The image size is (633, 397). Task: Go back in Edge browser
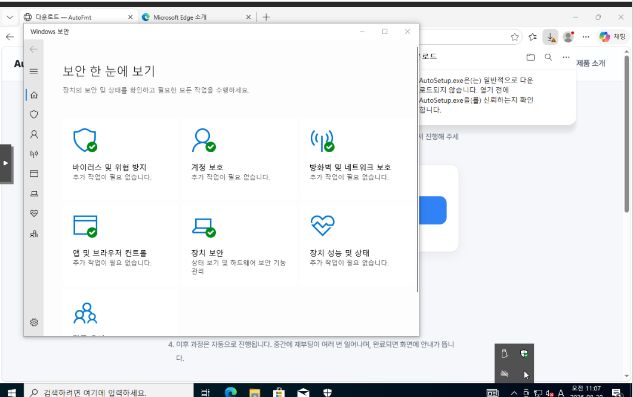click(x=10, y=37)
